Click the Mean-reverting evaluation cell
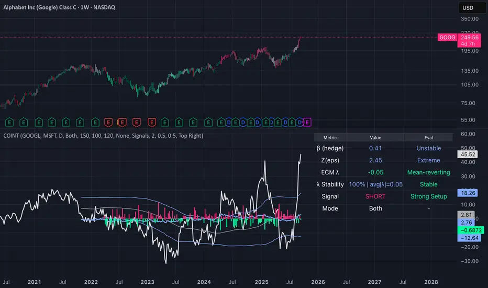Viewport: 488px width, 288px height. click(428, 172)
